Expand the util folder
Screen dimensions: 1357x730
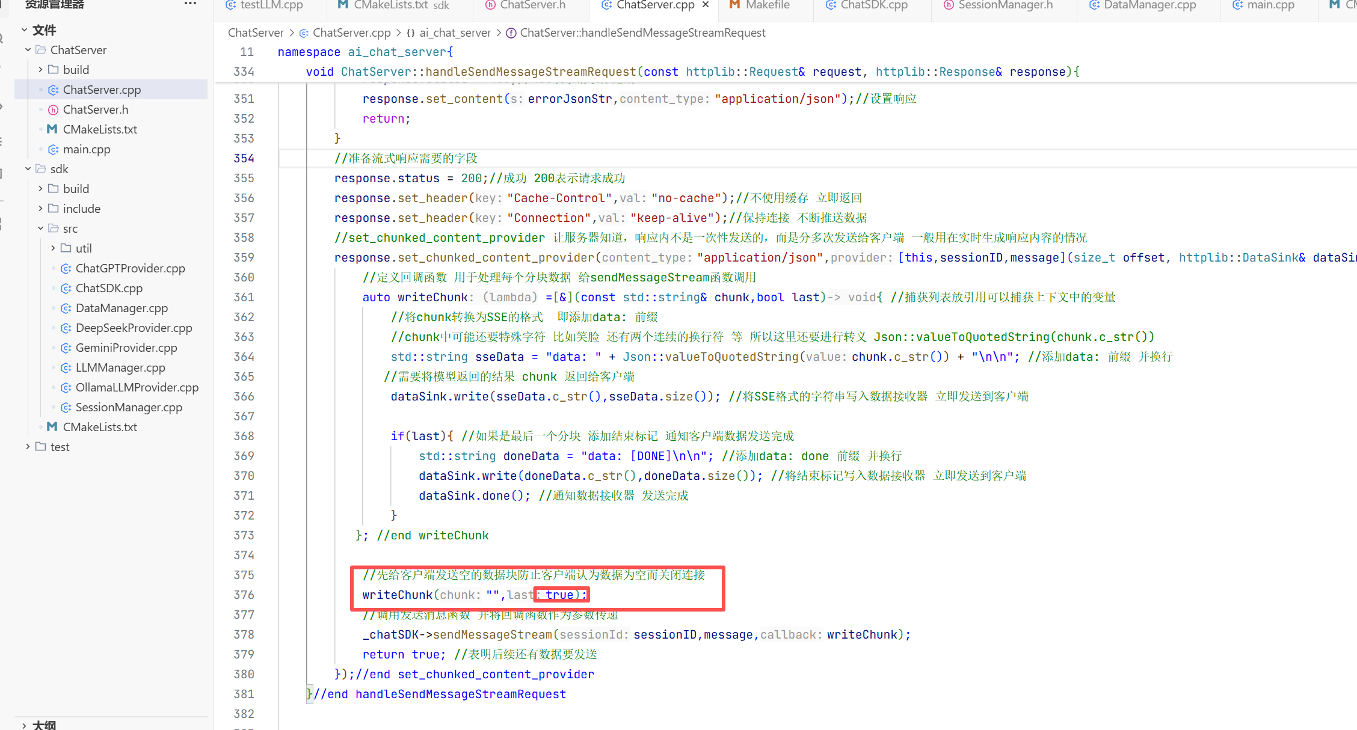[x=53, y=248]
